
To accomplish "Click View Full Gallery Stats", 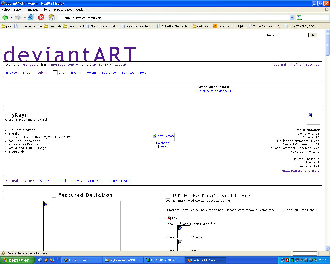I will click(301, 171).
